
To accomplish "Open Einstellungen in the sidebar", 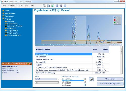I will tap(10, 13).
